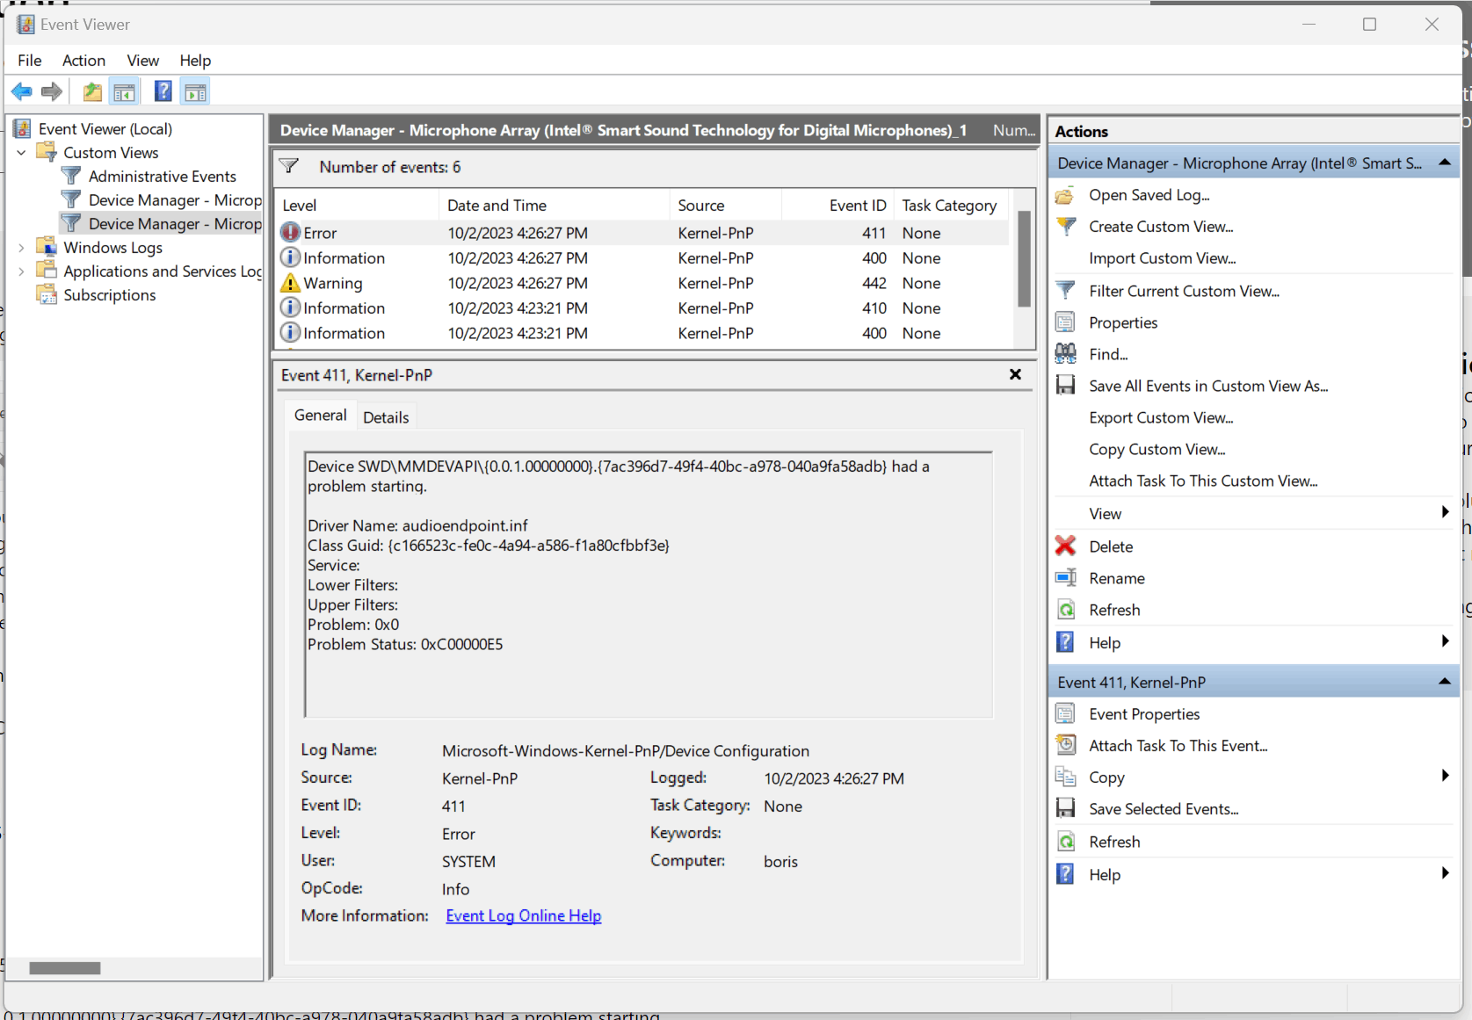1472x1020 pixels.
Task: Open the Event Log Online Help link
Action: (x=524, y=915)
